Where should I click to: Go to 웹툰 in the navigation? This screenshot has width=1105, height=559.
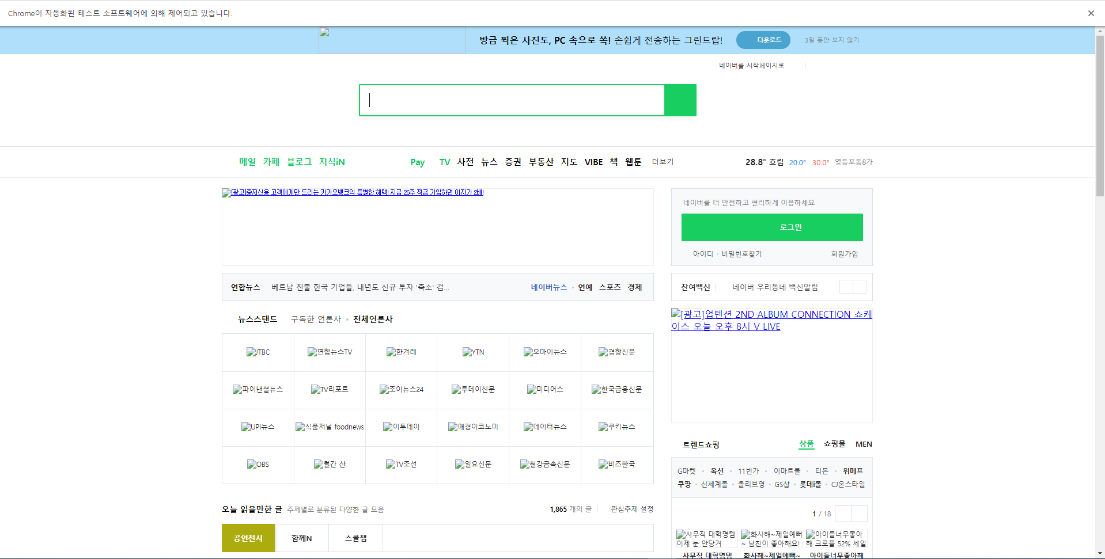(633, 162)
